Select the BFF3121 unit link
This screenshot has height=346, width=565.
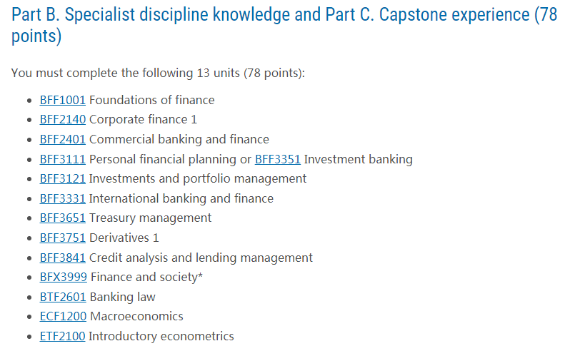pyautogui.click(x=62, y=178)
